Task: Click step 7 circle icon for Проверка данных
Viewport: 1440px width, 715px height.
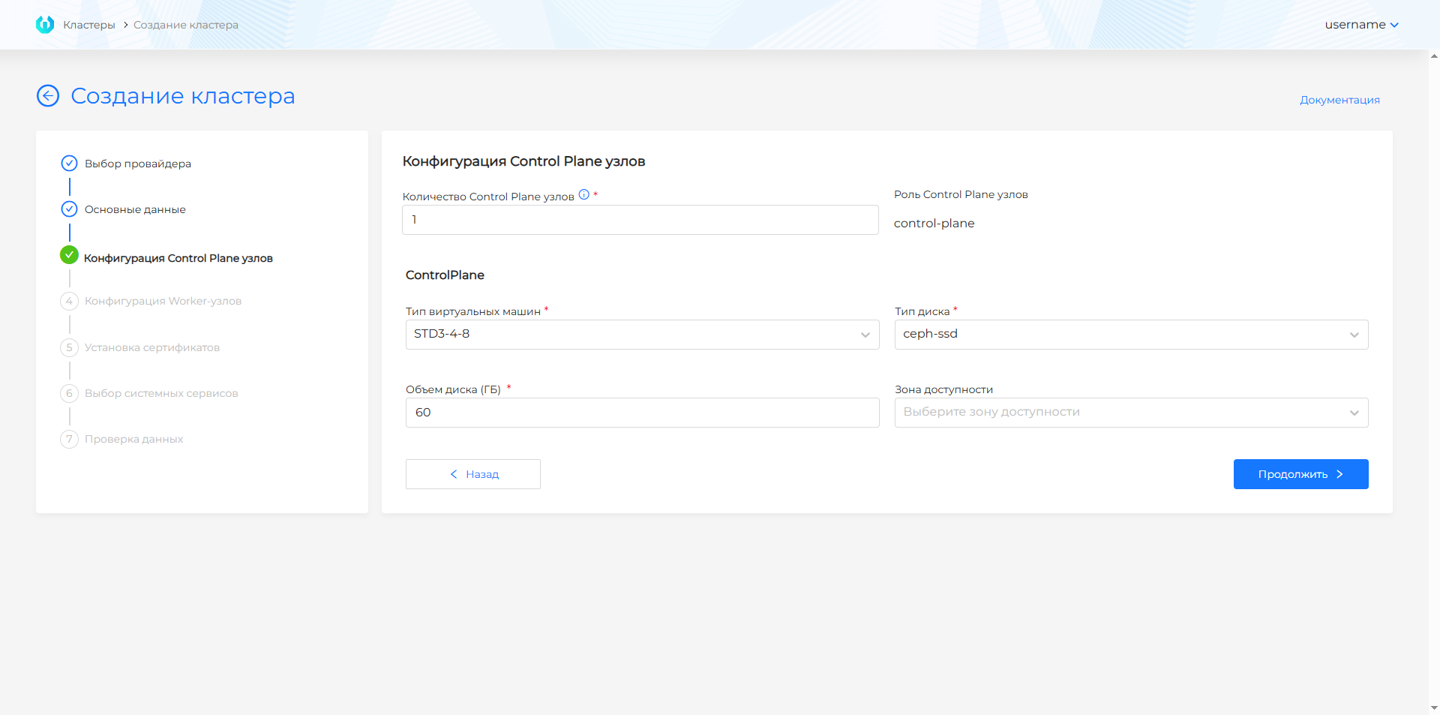Action: tap(69, 439)
